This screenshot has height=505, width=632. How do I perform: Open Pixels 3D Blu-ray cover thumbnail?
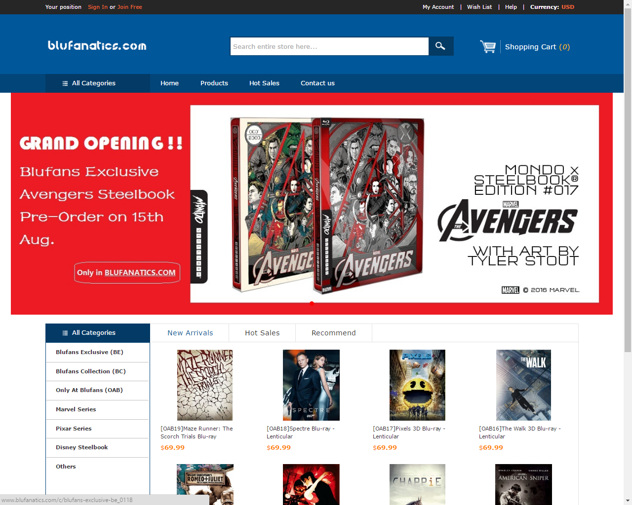tap(417, 385)
